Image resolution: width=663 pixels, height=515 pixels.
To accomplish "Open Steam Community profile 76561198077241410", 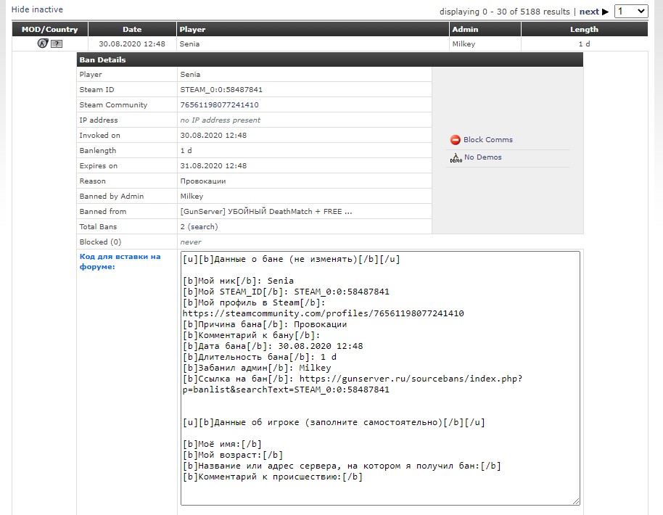I will tap(219, 105).
